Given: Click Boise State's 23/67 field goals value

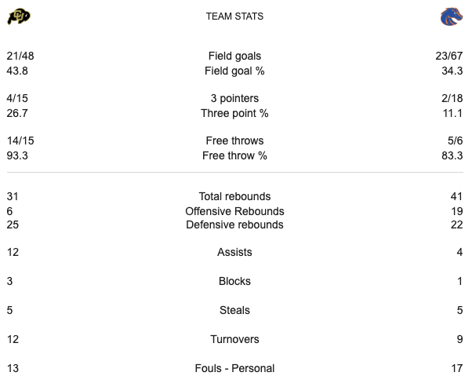Looking at the screenshot, I should coord(448,56).
